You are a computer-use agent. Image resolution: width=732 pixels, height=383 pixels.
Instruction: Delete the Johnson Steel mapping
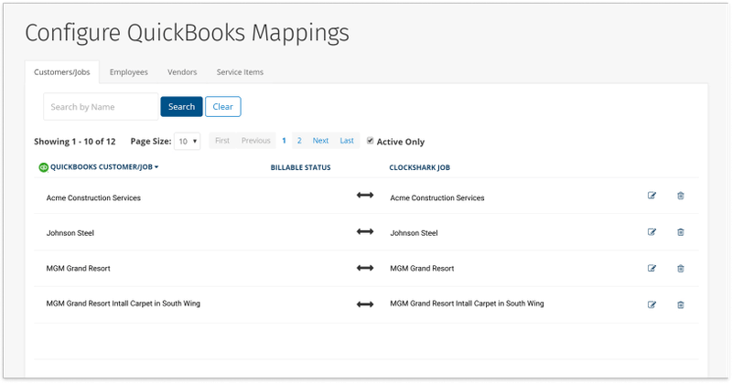point(681,232)
